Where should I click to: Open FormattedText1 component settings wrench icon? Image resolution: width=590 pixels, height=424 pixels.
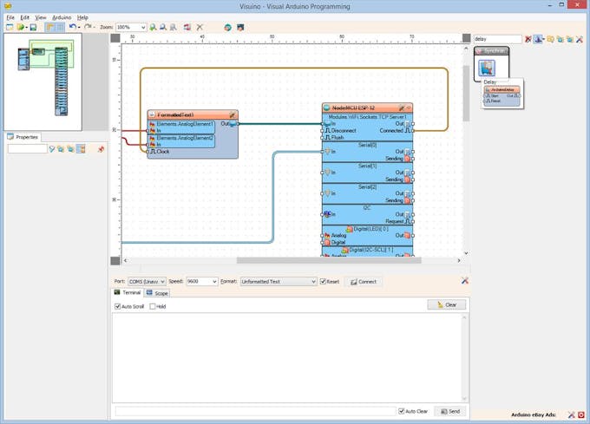point(232,114)
